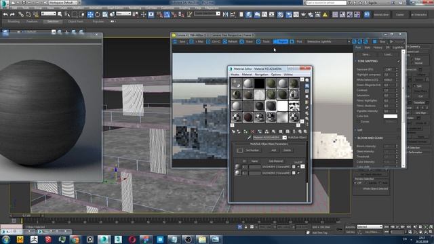This screenshot has width=434, height=244.
Task: Open the Stats tab in frame buffer
Action: (x=368, y=47)
